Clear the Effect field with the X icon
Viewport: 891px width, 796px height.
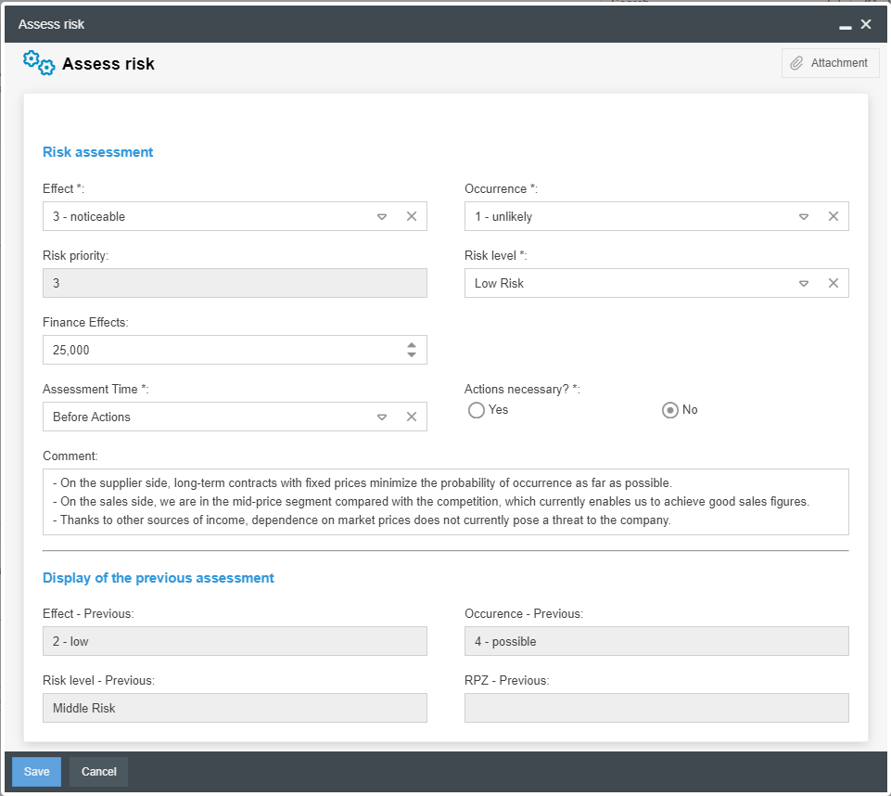[412, 216]
